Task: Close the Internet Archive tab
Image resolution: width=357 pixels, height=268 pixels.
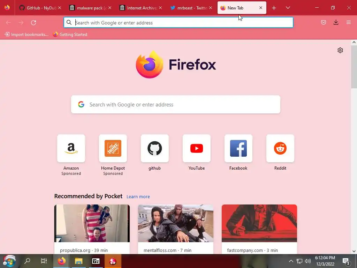Action: (x=160, y=8)
